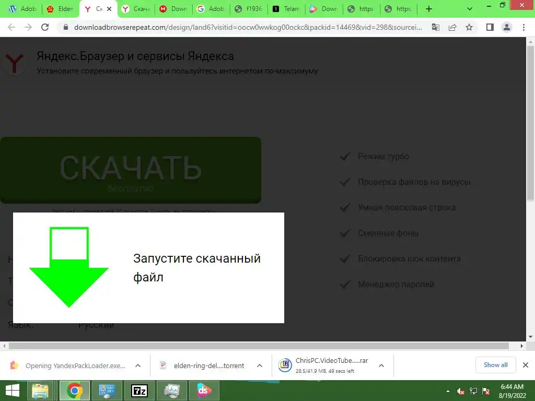
Task: Open Chrome profile avatar
Action: tap(507, 27)
